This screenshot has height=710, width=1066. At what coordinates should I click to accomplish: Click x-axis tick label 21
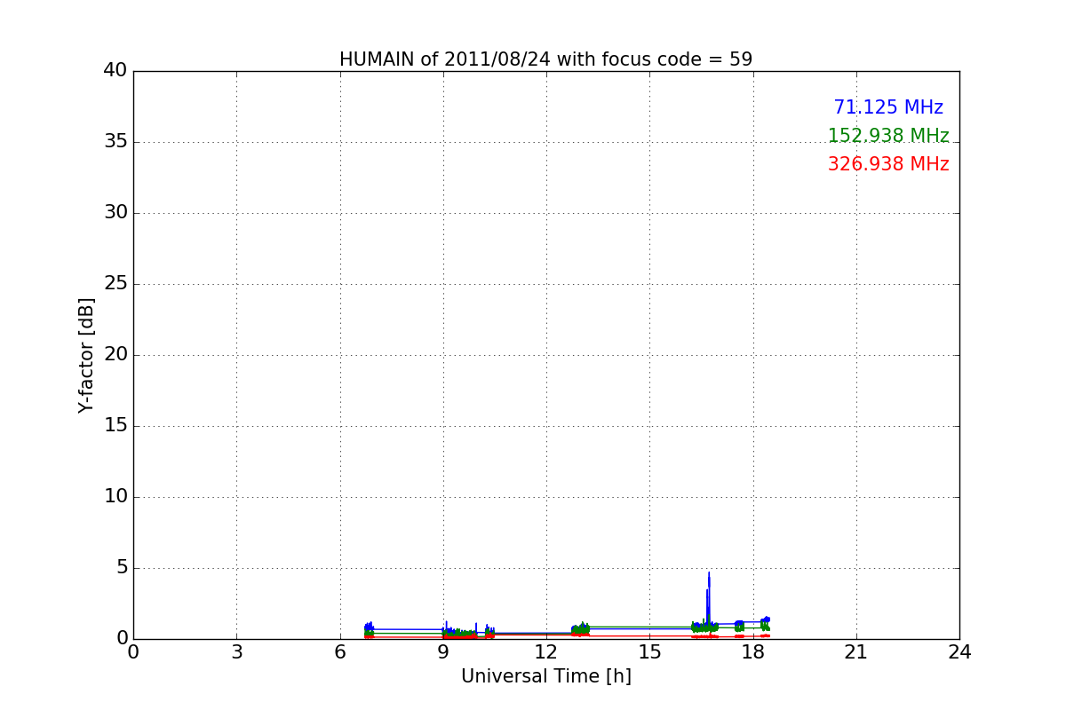coord(856,652)
